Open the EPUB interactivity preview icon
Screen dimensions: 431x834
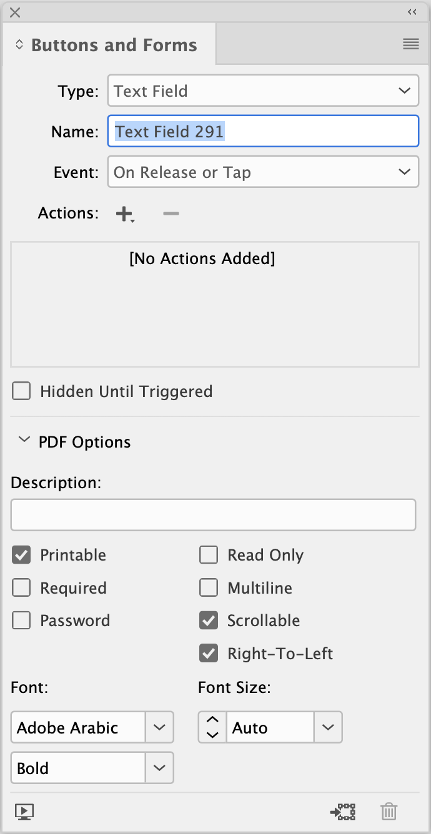click(x=24, y=812)
